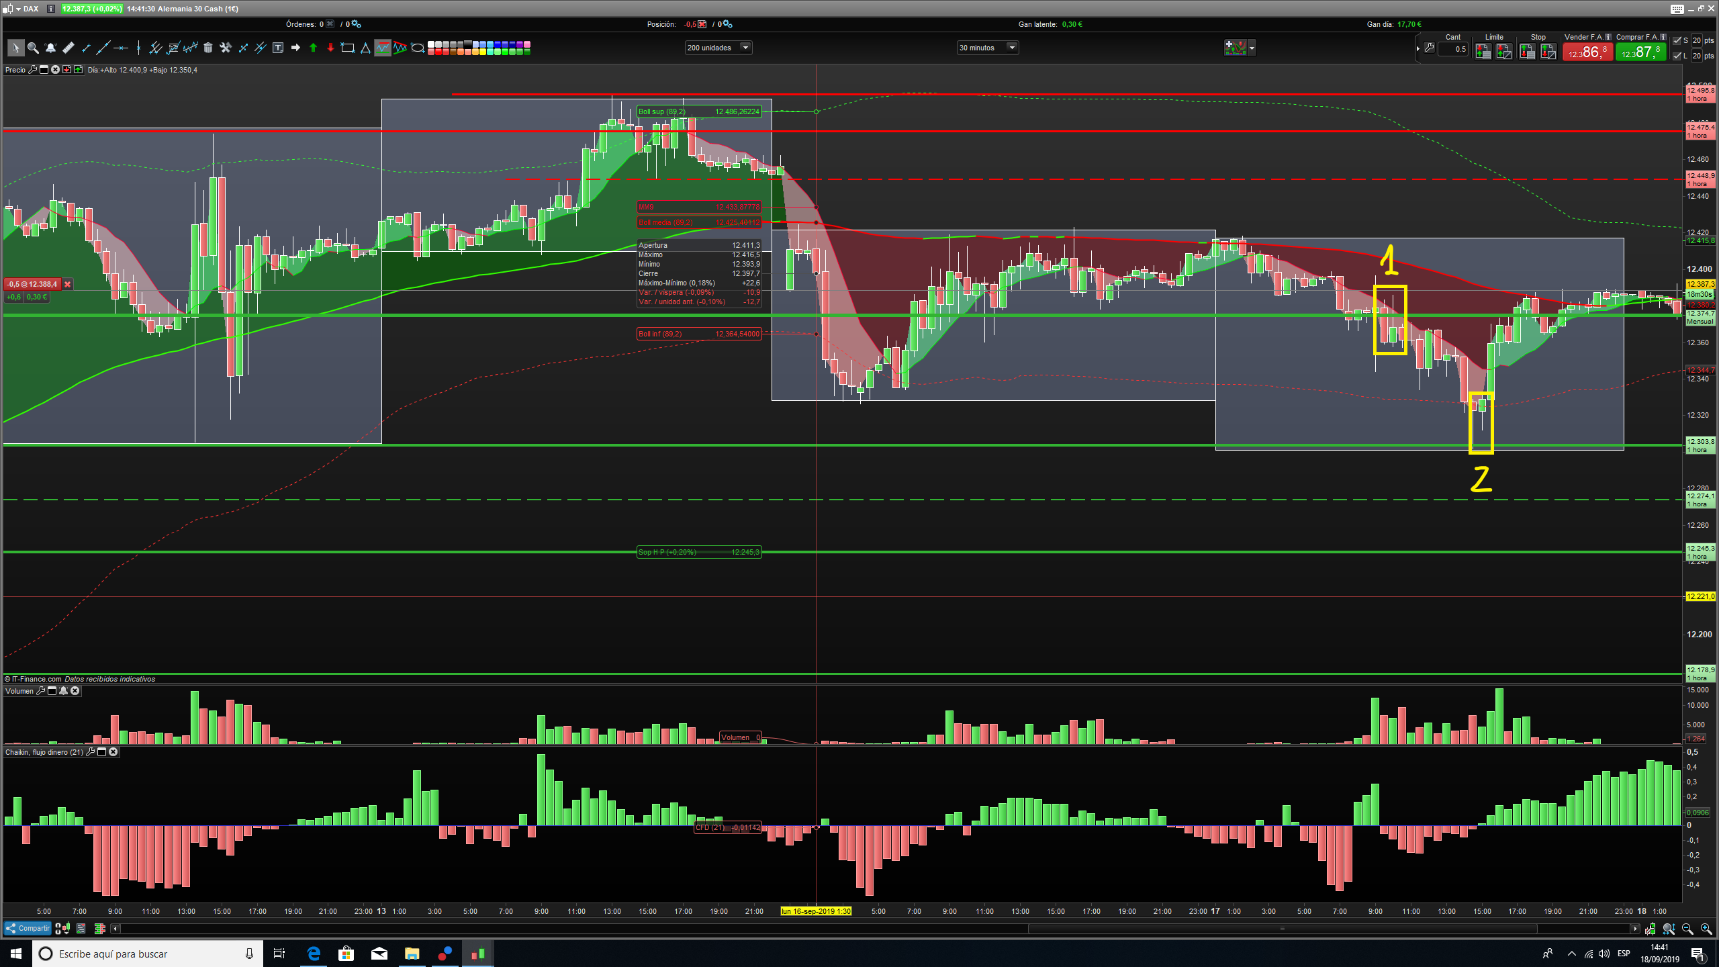Select the ellipse drawing tool
The width and height of the screenshot is (1719, 967).
click(x=418, y=48)
